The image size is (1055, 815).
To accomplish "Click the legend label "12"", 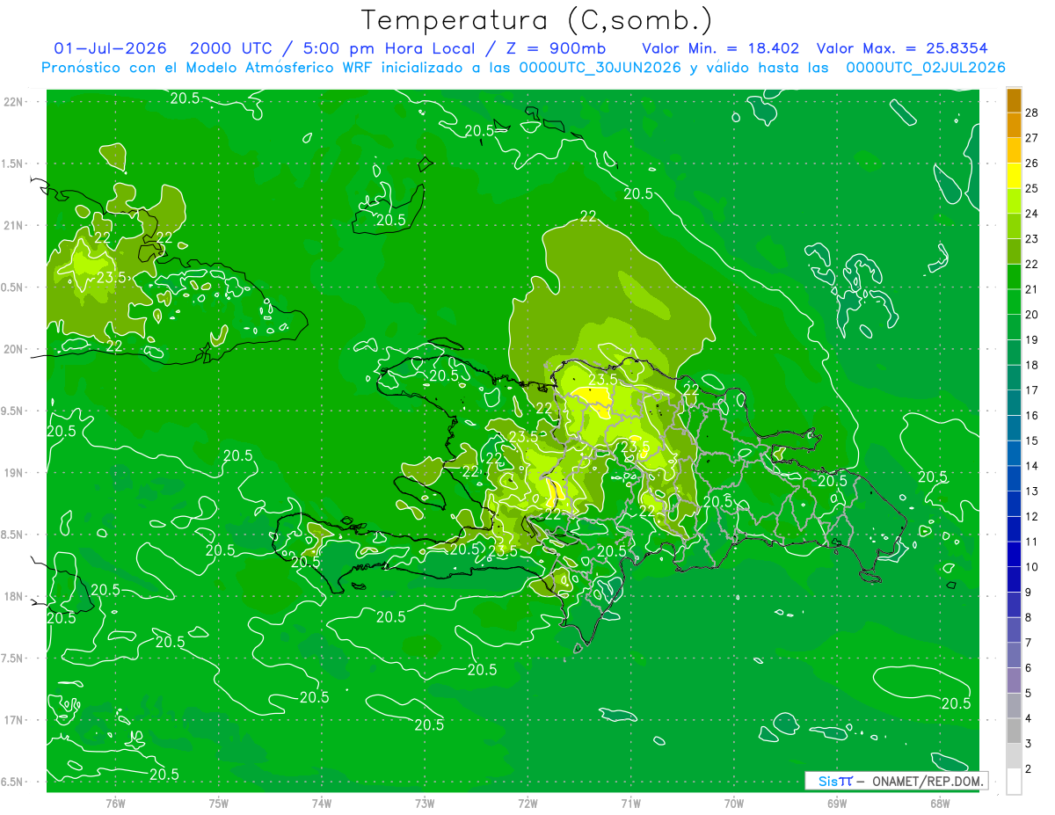I will coord(1032,516).
